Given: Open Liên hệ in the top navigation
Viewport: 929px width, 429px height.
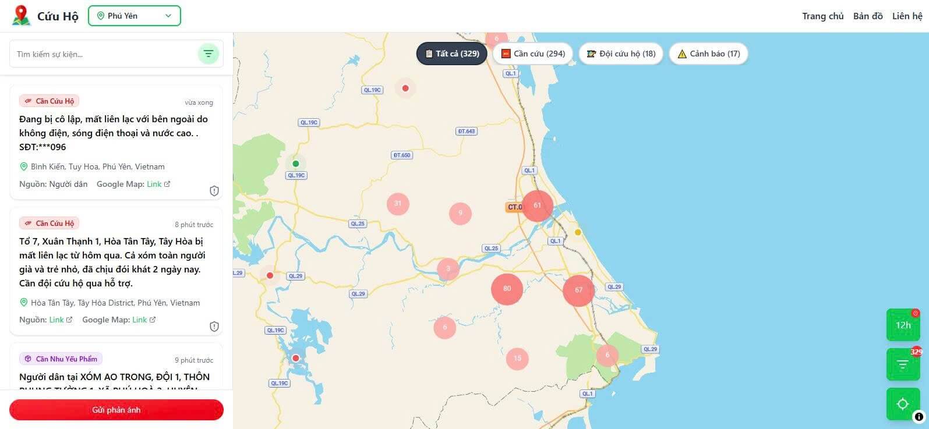Looking at the screenshot, I should tap(907, 16).
